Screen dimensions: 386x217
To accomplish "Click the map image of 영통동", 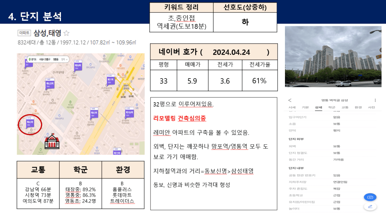I will point(81,104).
